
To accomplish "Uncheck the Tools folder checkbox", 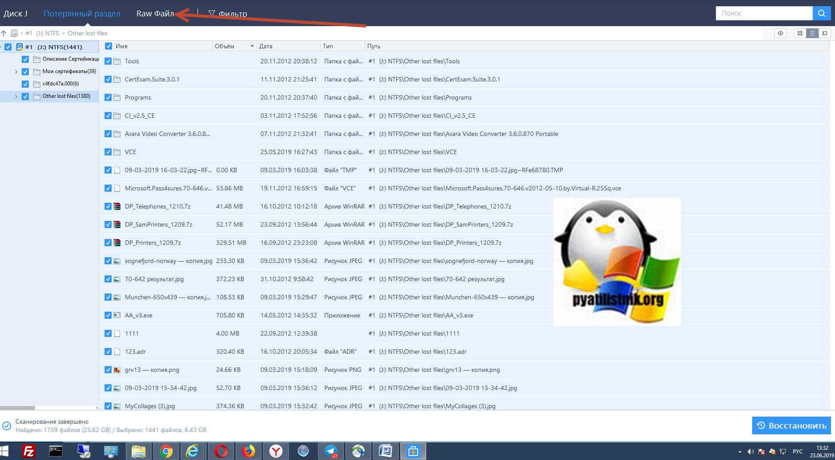I will [108, 61].
